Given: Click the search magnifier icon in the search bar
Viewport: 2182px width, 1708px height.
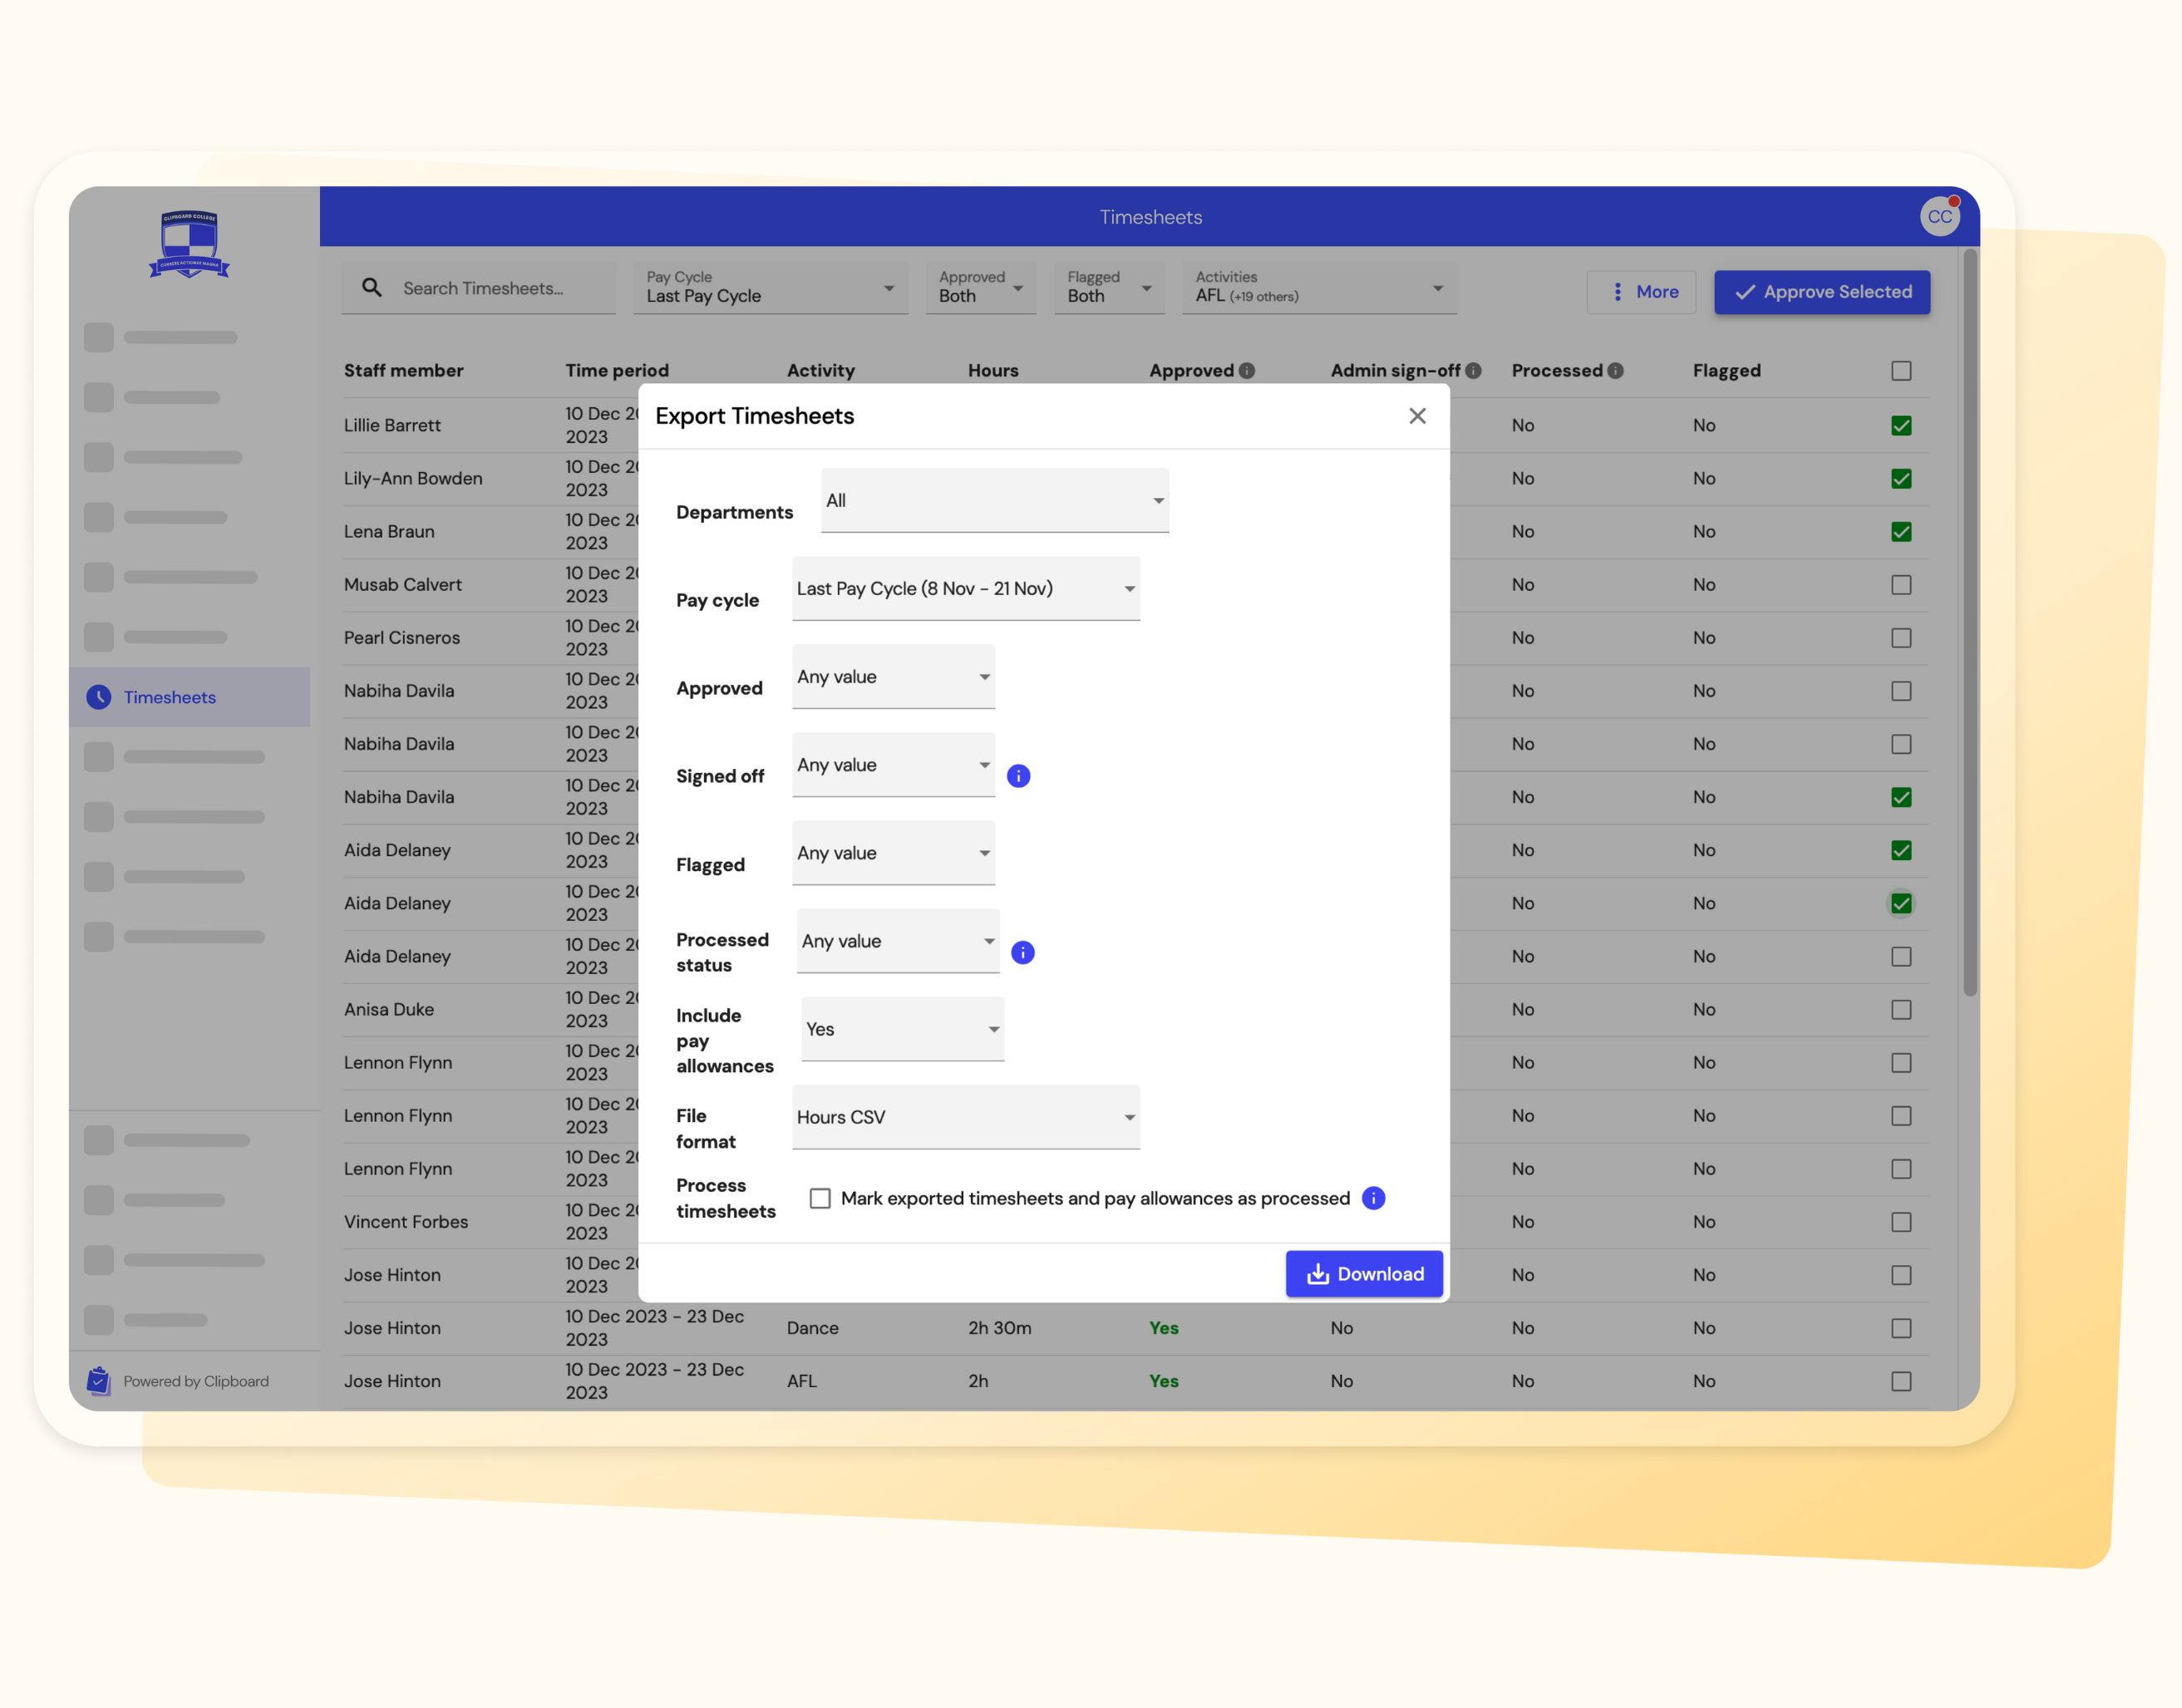Looking at the screenshot, I should click(x=371, y=288).
